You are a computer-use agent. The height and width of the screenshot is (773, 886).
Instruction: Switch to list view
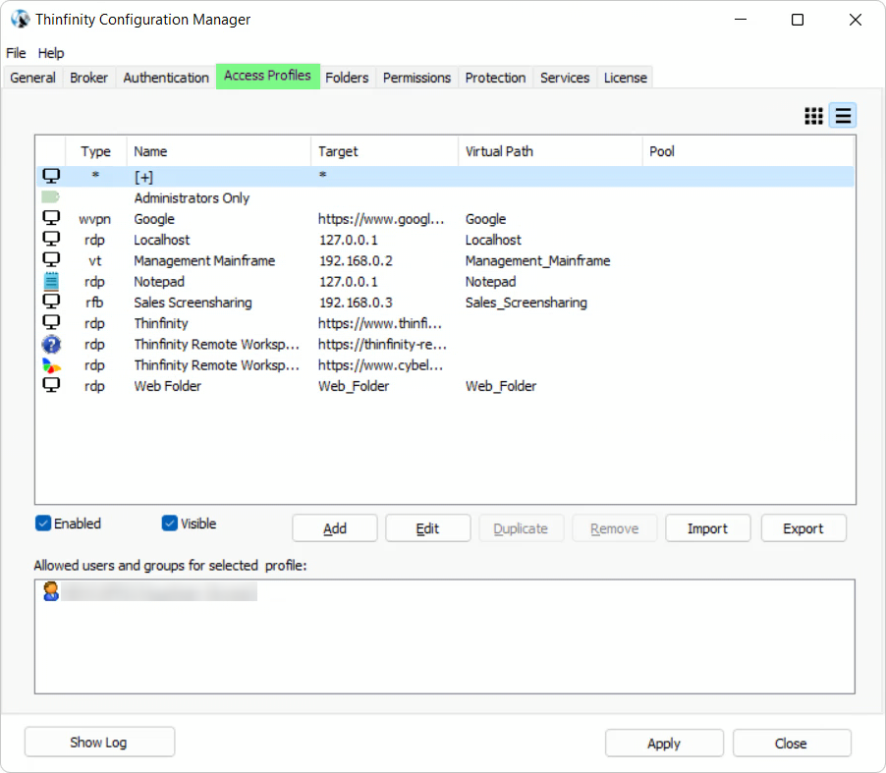(x=843, y=116)
